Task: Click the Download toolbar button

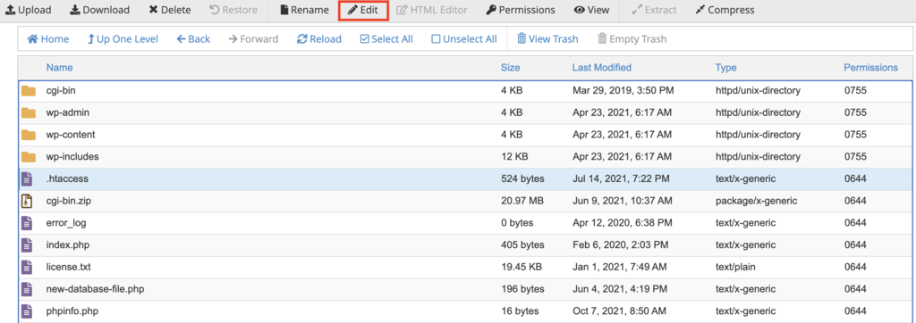Action: tap(99, 10)
